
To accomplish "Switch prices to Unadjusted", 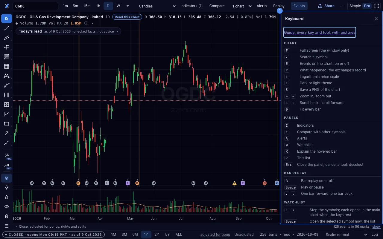I will pos(244,235).
